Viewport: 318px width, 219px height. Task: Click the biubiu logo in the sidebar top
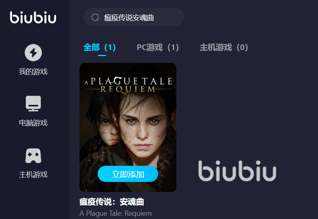(33, 17)
